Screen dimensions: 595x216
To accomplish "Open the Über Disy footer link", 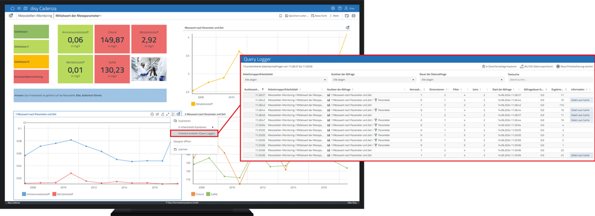I will pos(351,202).
